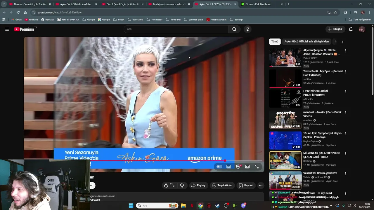This screenshot has width=374, height=210.
Task: Open YouTube notifications bell
Action: click(351, 29)
